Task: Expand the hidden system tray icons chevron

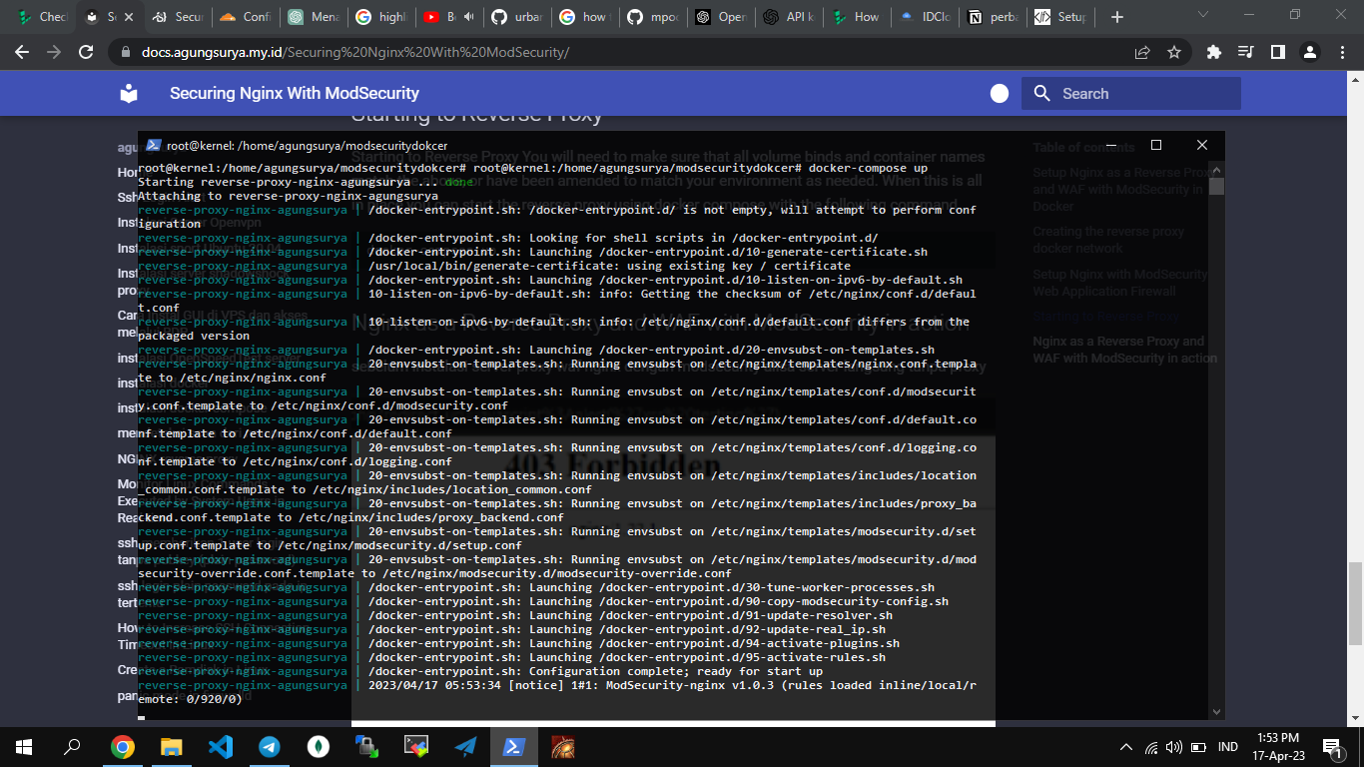Action: pyautogui.click(x=1126, y=747)
